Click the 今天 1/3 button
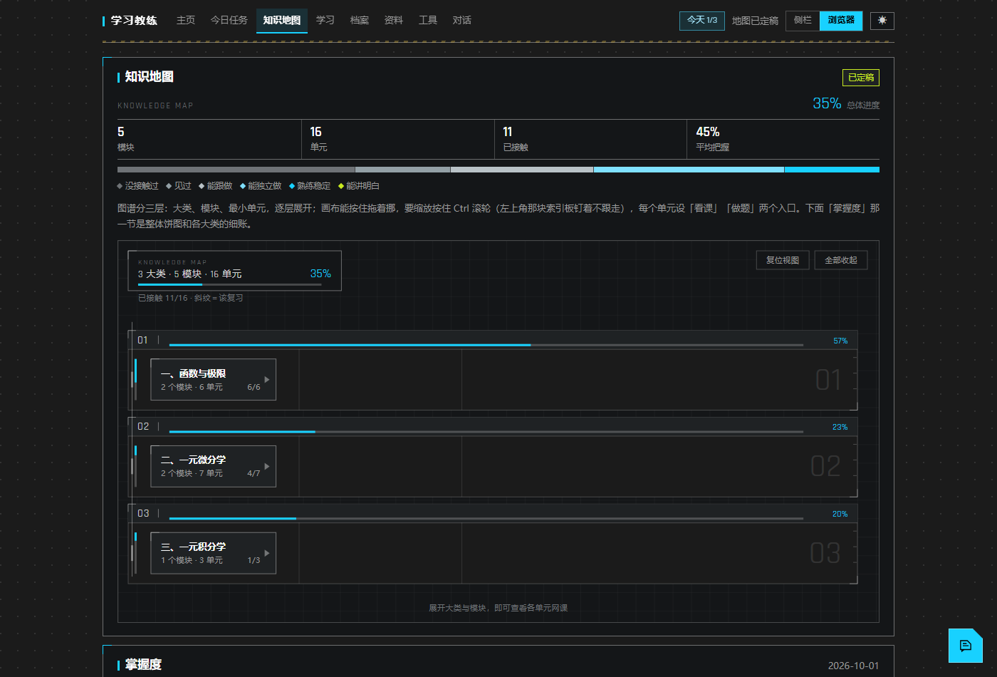Image resolution: width=997 pixels, height=677 pixels. 702,21
